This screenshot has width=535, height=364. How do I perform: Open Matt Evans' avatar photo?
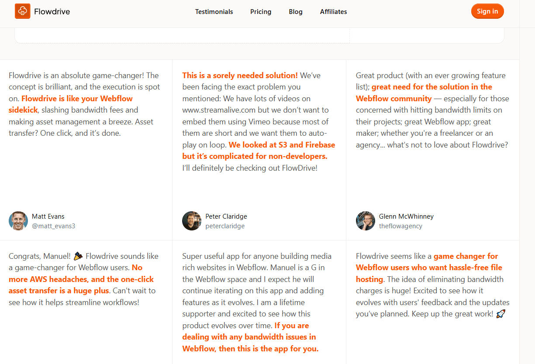(18, 221)
